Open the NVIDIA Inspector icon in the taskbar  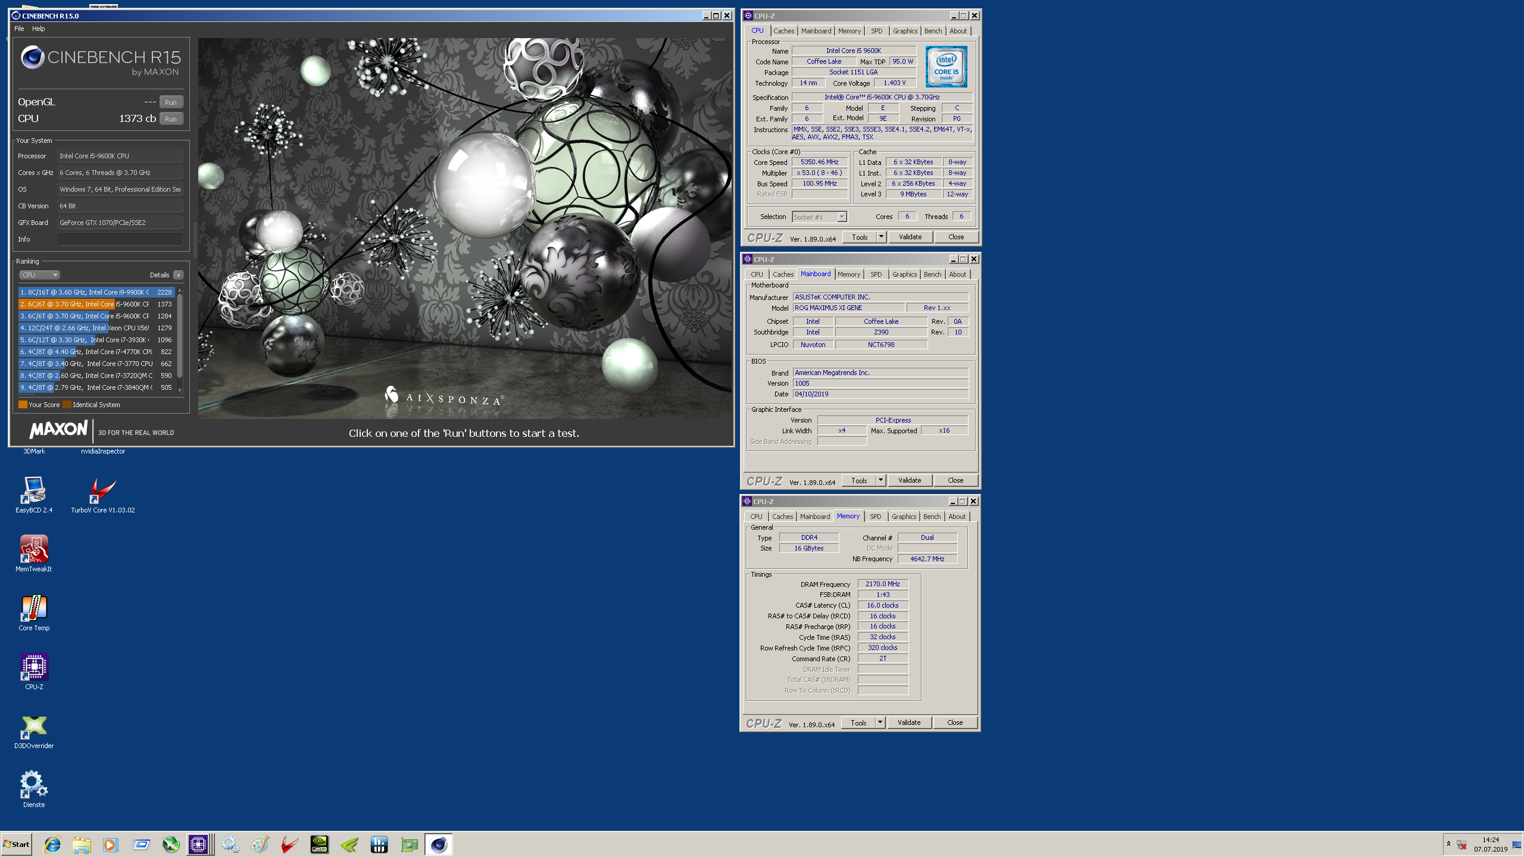pyautogui.click(x=320, y=845)
